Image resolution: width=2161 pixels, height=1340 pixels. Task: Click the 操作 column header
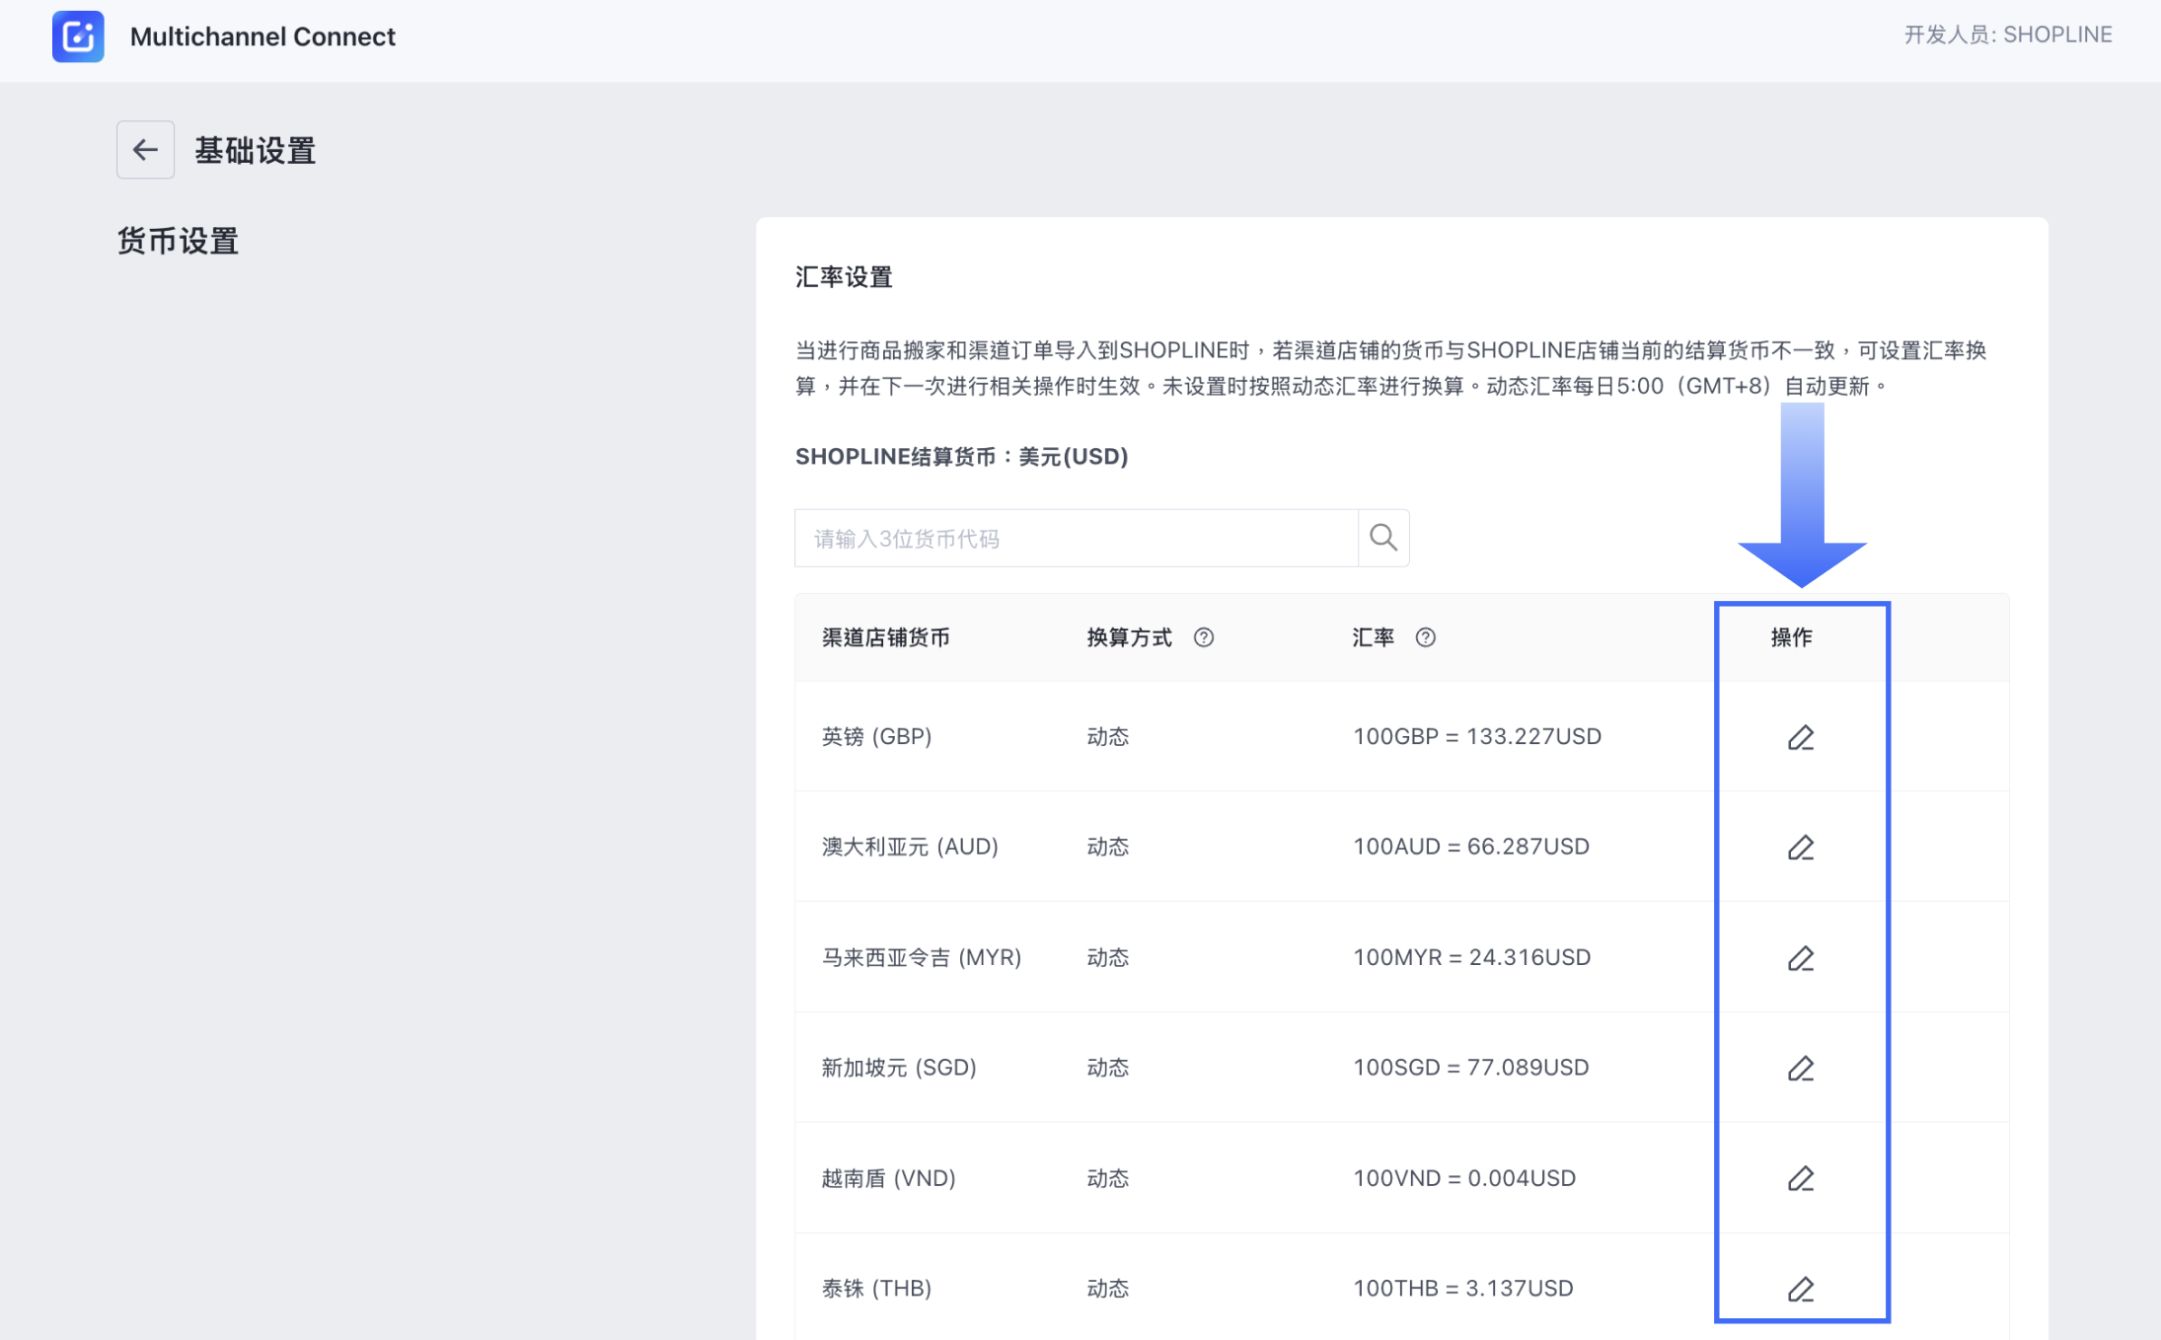(1791, 637)
